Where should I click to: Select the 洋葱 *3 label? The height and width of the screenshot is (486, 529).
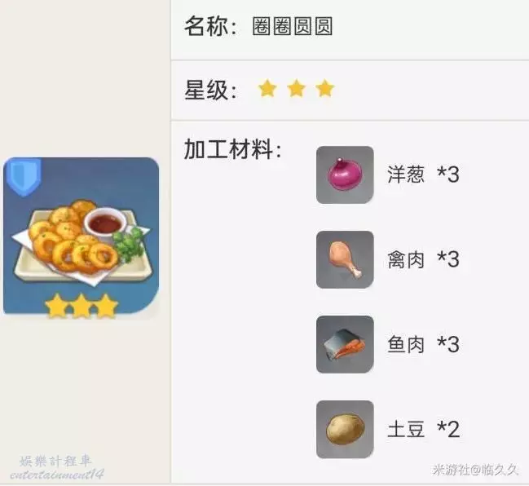click(x=423, y=175)
